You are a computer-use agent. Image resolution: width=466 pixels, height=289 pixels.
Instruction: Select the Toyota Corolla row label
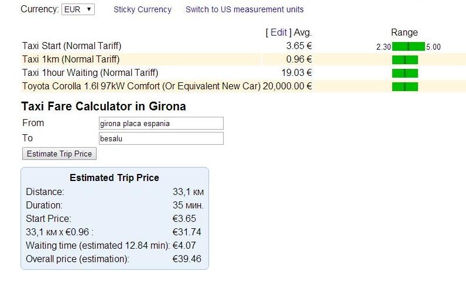click(141, 86)
